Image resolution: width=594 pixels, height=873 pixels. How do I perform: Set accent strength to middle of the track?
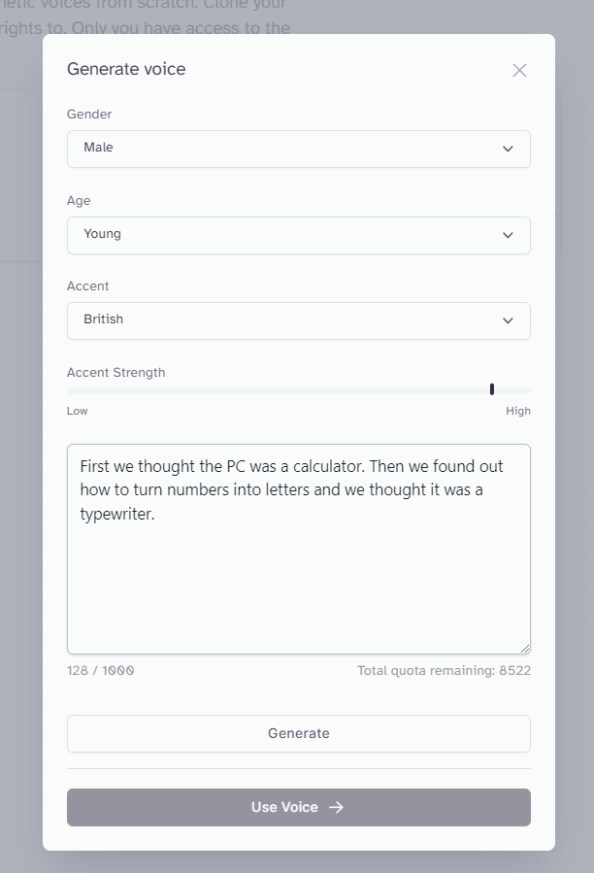click(x=298, y=391)
